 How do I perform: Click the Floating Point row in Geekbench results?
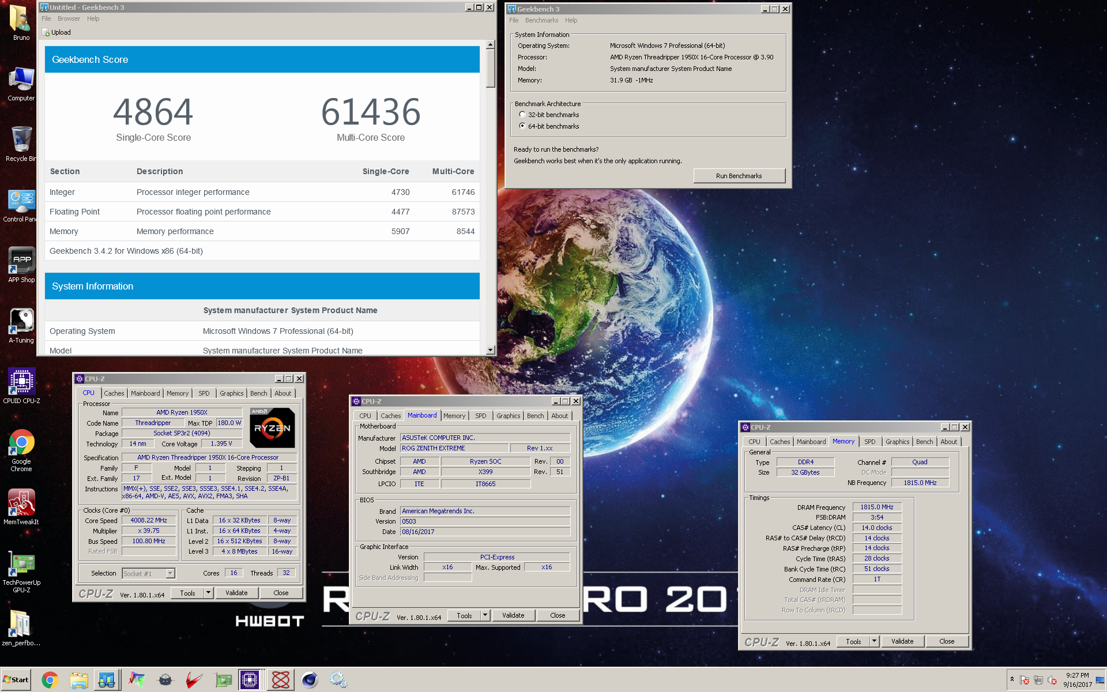[262, 212]
